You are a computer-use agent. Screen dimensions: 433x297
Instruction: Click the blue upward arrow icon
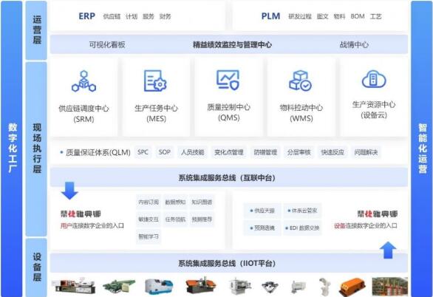click(x=388, y=250)
